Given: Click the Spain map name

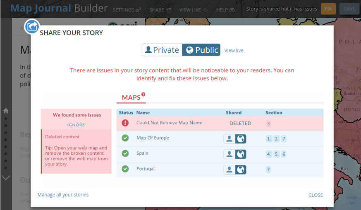Looking at the screenshot, I should click(142, 153).
